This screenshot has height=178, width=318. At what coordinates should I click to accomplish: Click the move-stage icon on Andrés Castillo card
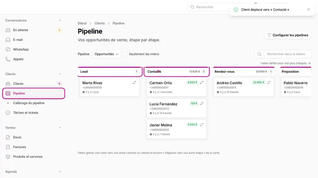pyautogui.click(x=269, y=83)
